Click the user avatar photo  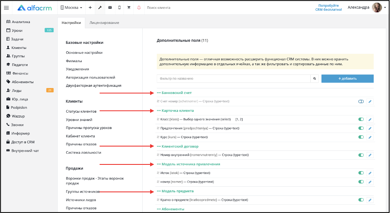tap(376, 8)
